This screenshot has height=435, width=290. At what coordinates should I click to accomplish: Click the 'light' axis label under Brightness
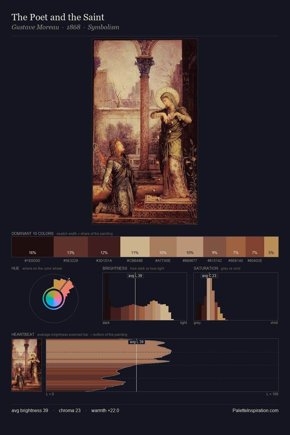tap(183, 323)
